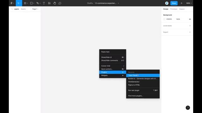Click the E-commerce file title
Image resolution: width=202 pixels, height=113 pixels.
(x=106, y=3)
